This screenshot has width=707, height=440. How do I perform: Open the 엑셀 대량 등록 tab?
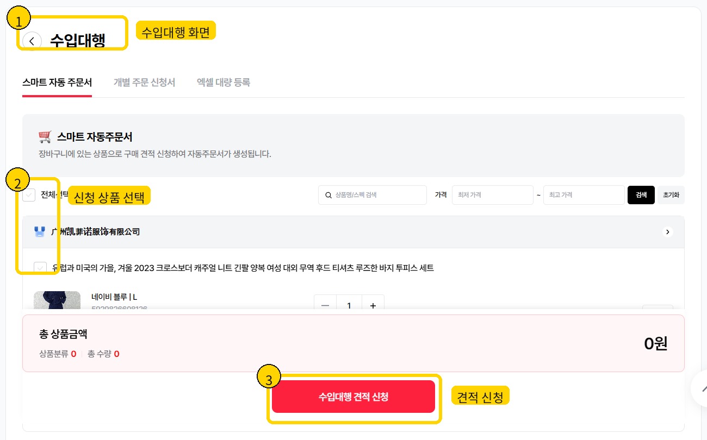[224, 83]
